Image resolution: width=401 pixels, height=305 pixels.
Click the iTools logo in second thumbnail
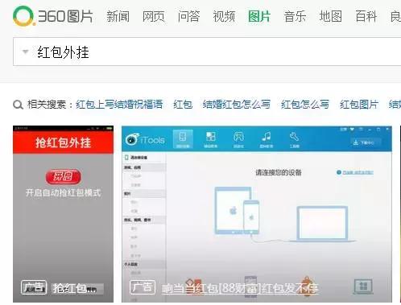145,139
